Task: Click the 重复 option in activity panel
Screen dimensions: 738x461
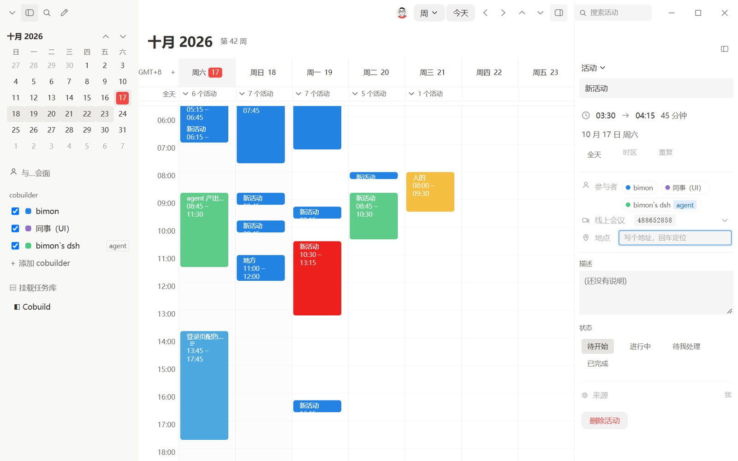Action: (x=666, y=153)
